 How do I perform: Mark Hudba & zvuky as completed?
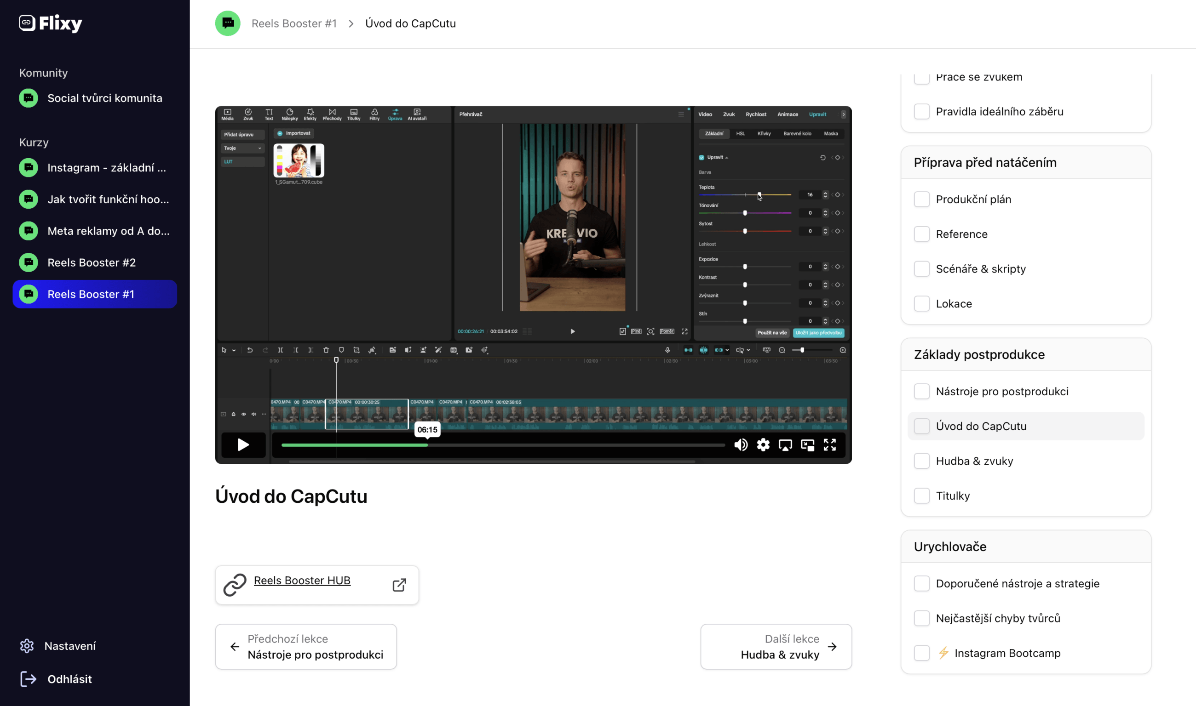click(x=922, y=461)
